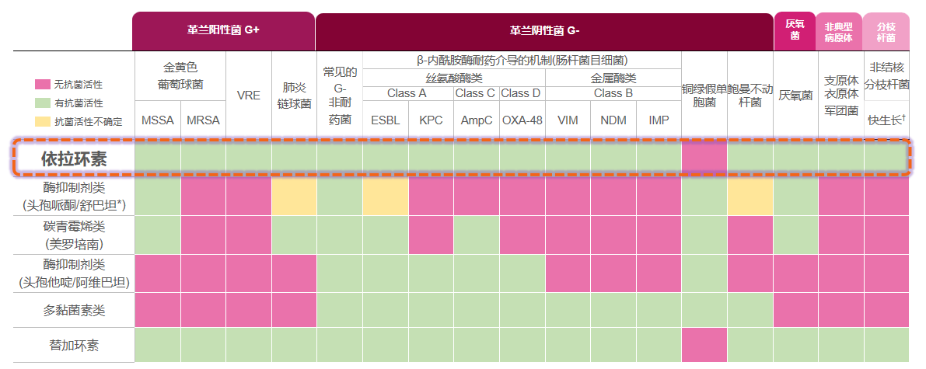
Task: Select the NDM column header
Action: click(x=613, y=120)
